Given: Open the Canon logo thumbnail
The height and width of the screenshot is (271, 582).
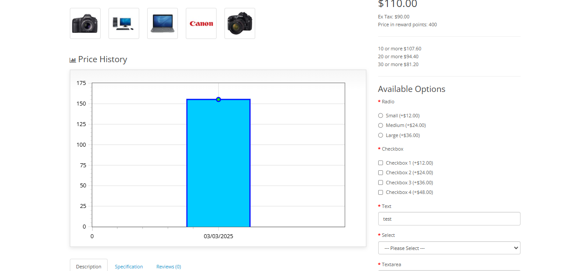Looking at the screenshot, I should click(x=201, y=24).
